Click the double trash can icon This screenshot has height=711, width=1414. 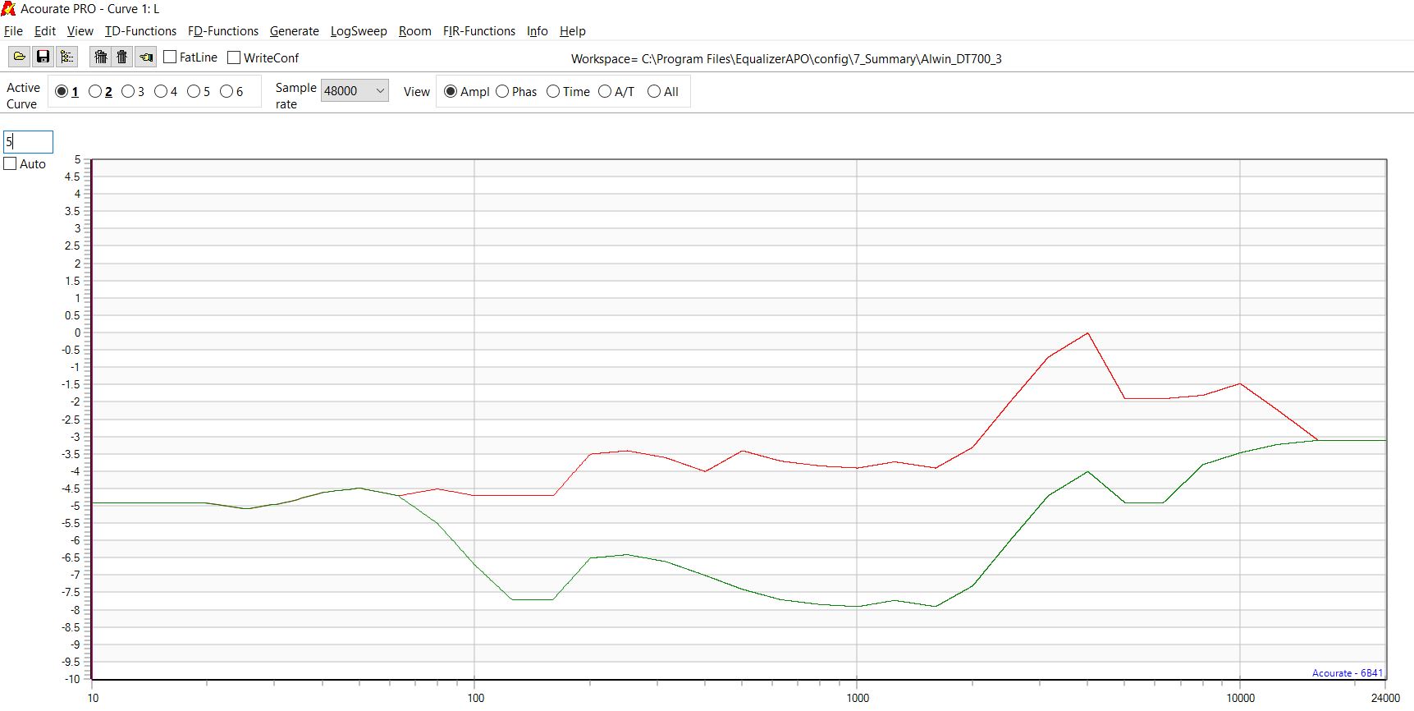pyautogui.click(x=100, y=57)
